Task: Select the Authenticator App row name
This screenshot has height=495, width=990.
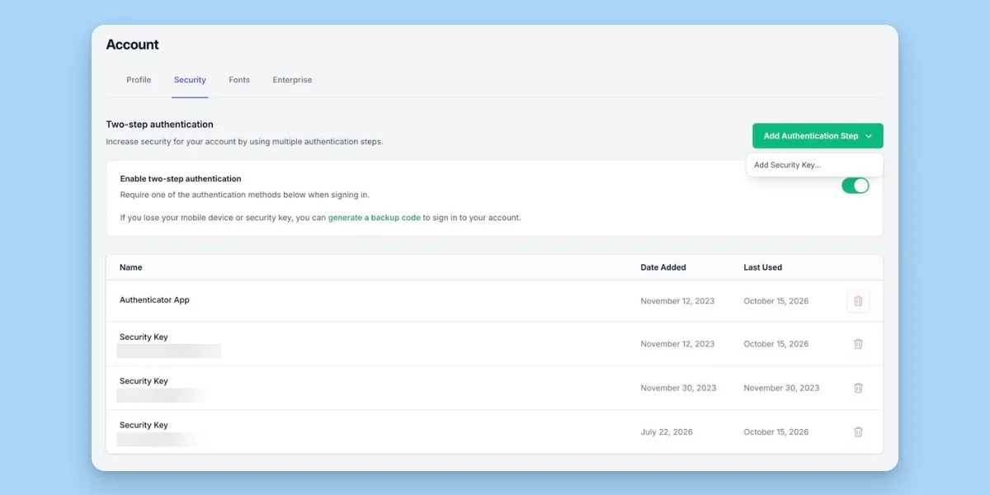Action: click(x=154, y=300)
